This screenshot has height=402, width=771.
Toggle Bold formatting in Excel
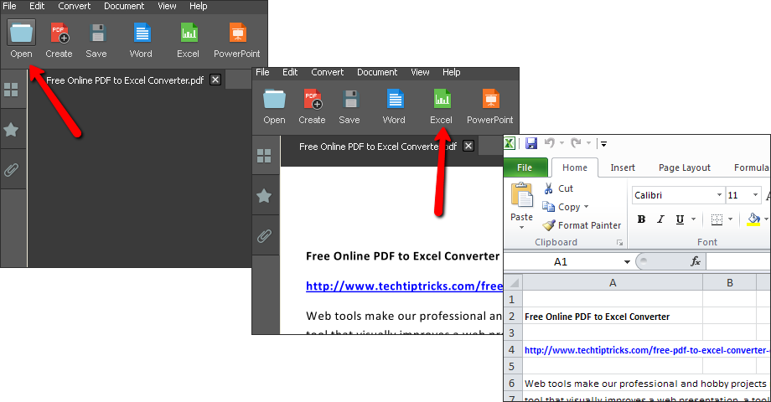coord(641,219)
